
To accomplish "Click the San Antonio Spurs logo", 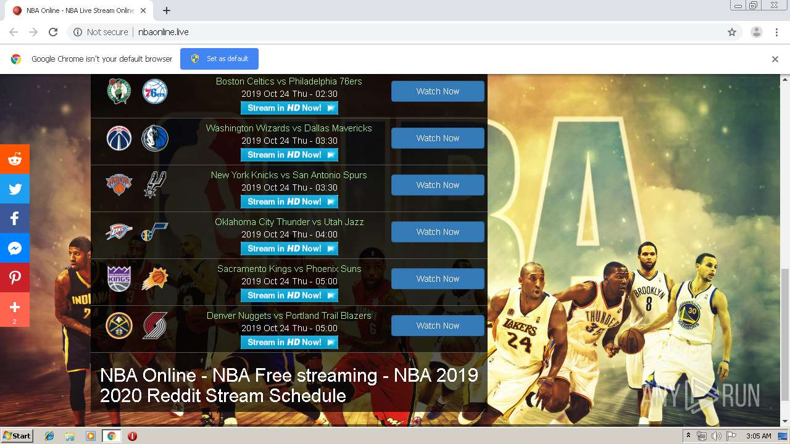I will [154, 185].
